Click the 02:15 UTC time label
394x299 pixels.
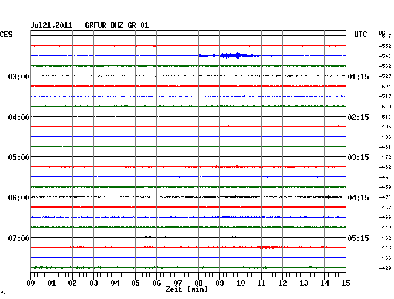(x=358, y=117)
